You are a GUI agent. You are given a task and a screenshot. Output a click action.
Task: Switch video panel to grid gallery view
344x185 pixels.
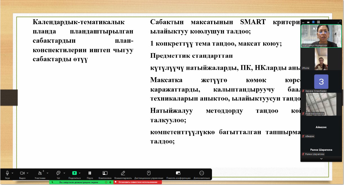click(x=319, y=22)
